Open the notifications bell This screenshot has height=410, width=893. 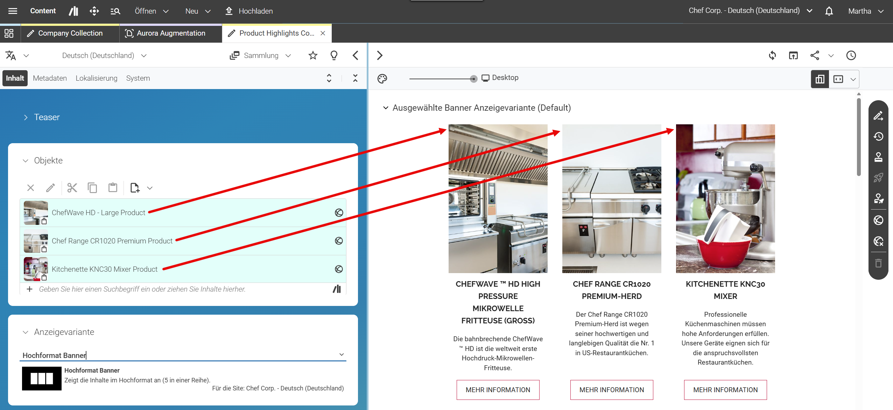coord(829,11)
